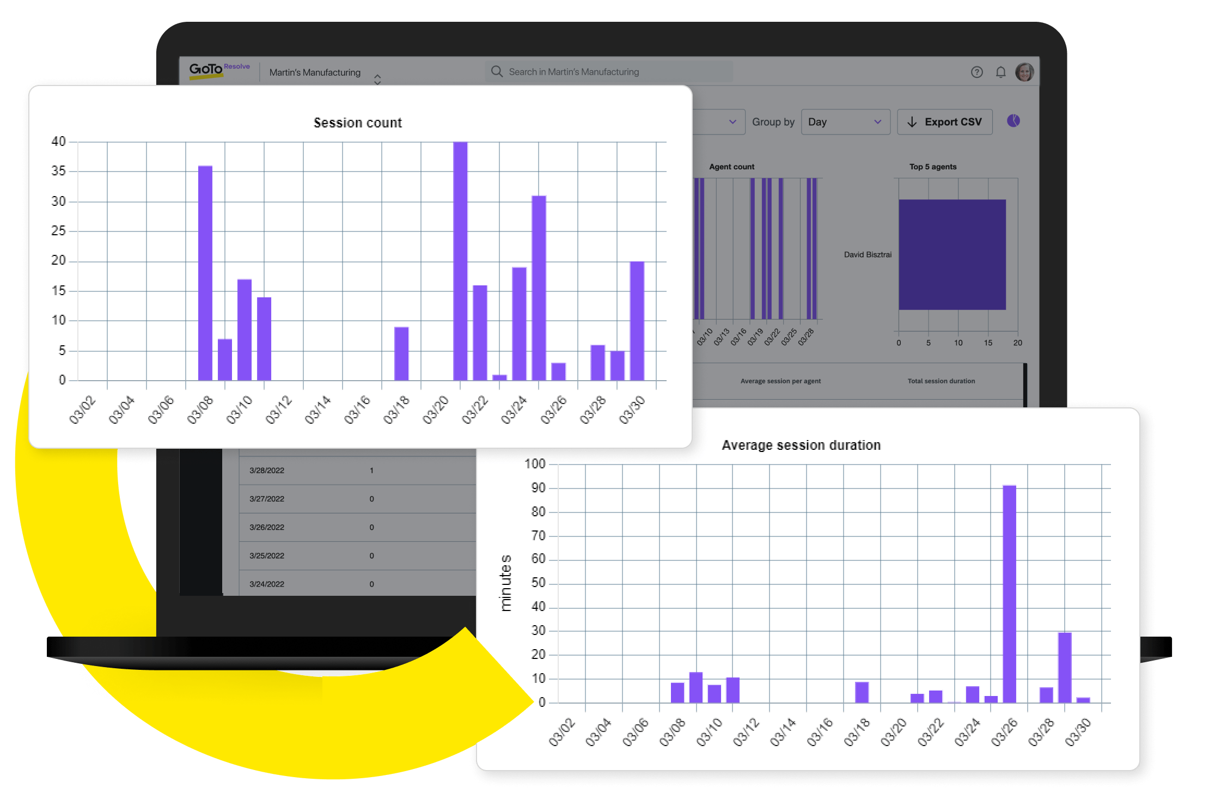Screen dimensions: 1209x806
Task: Click the 03/21 bar in Session count chart
Action: [x=460, y=261]
